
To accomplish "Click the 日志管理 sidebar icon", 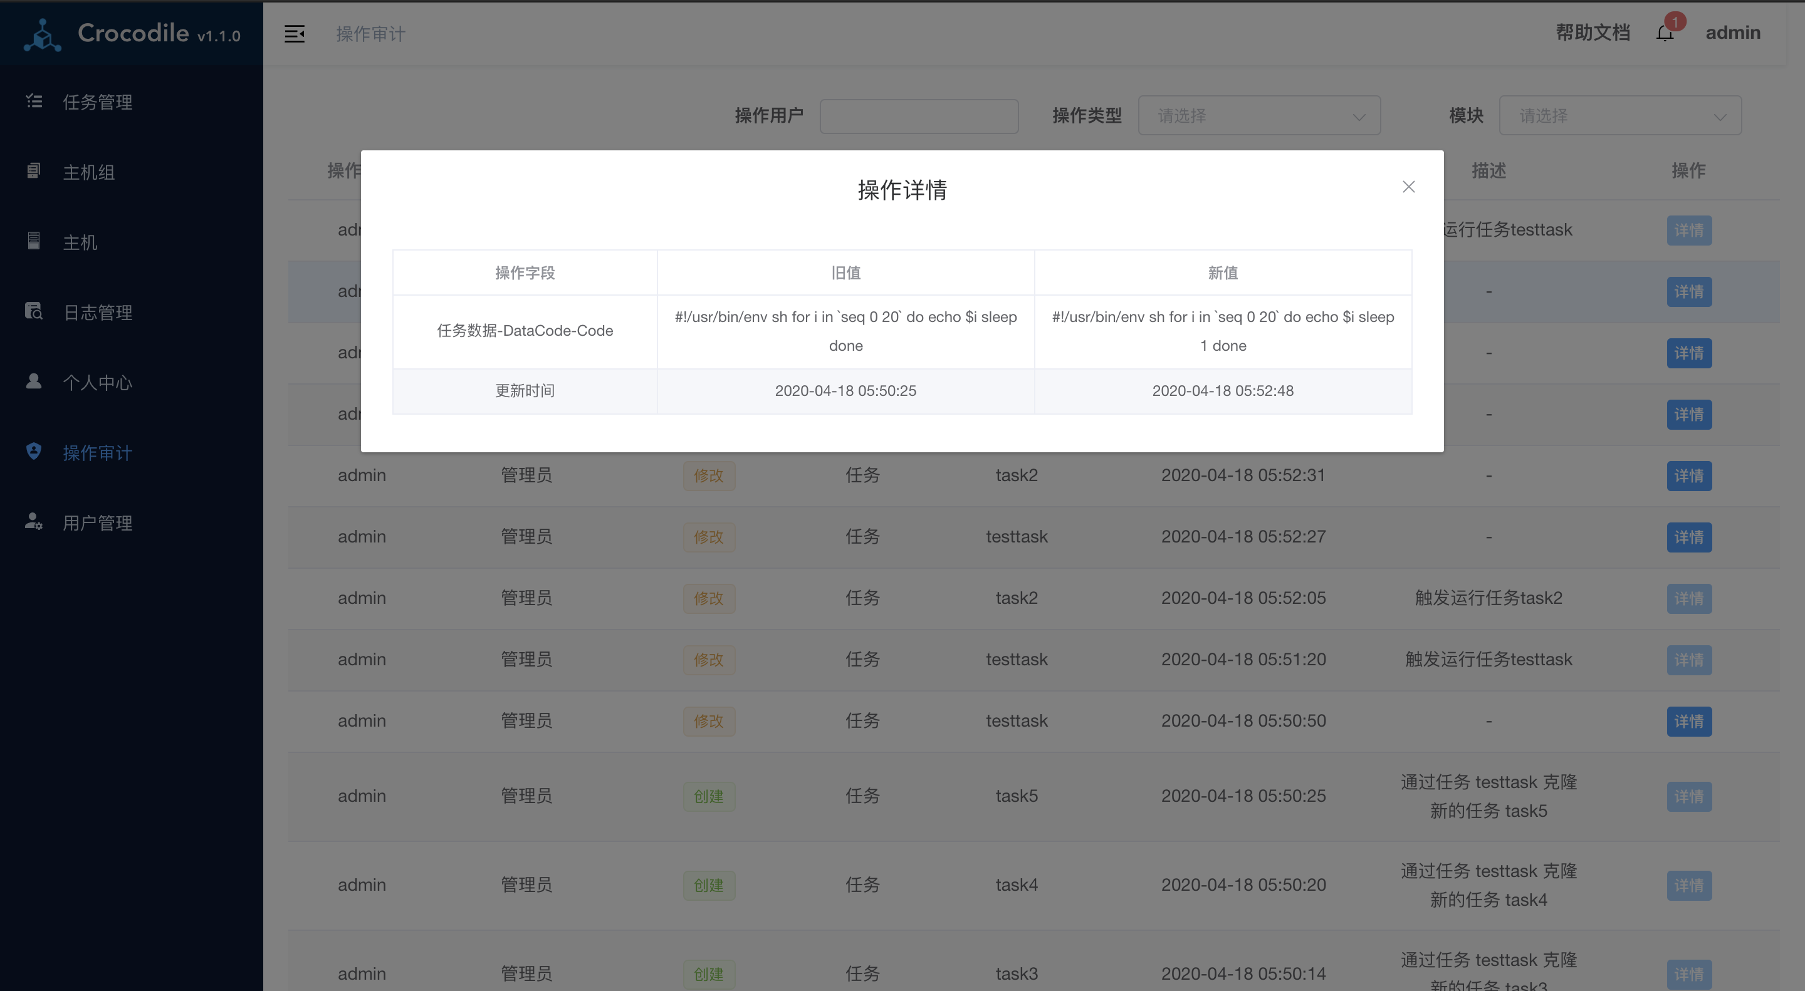I will pos(34,312).
